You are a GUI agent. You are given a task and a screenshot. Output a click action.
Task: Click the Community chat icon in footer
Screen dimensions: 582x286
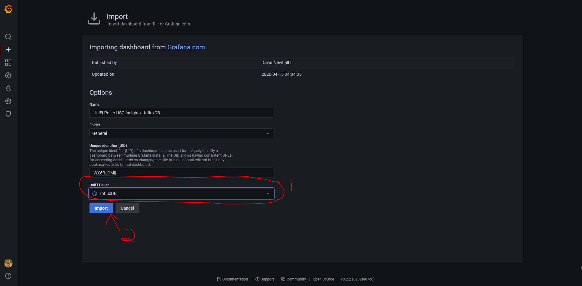[x=283, y=279]
